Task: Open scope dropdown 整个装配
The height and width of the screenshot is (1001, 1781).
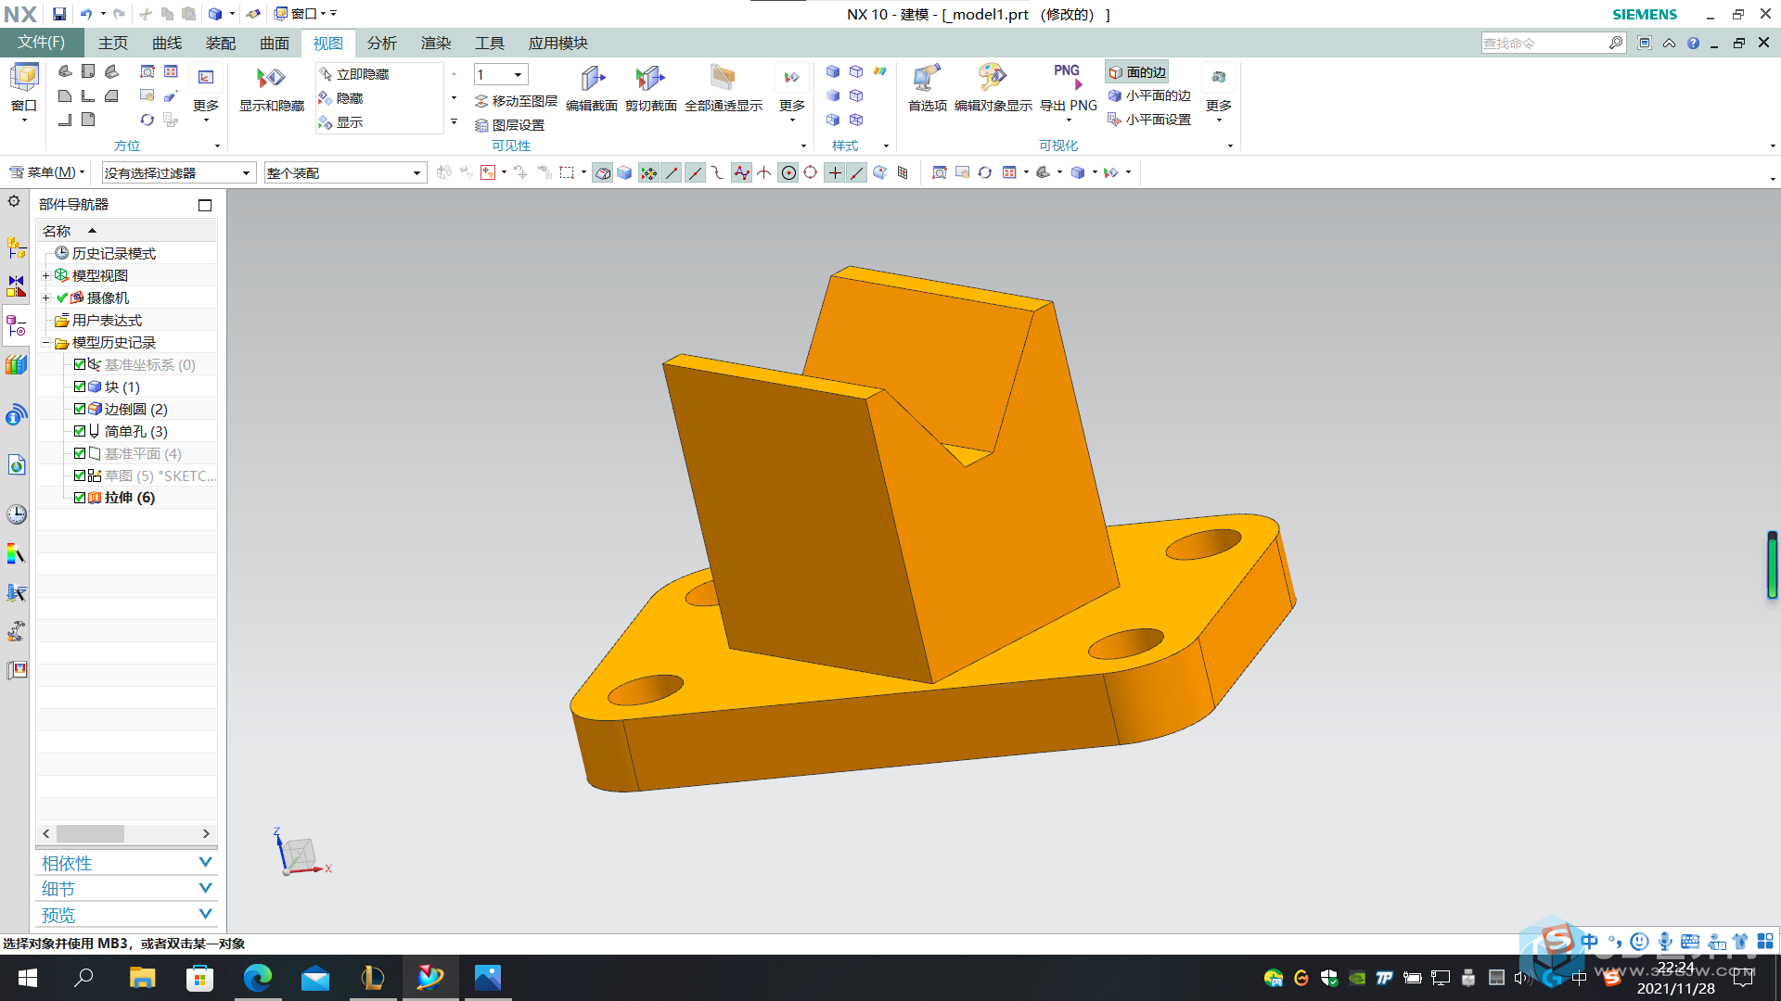Action: click(x=344, y=172)
